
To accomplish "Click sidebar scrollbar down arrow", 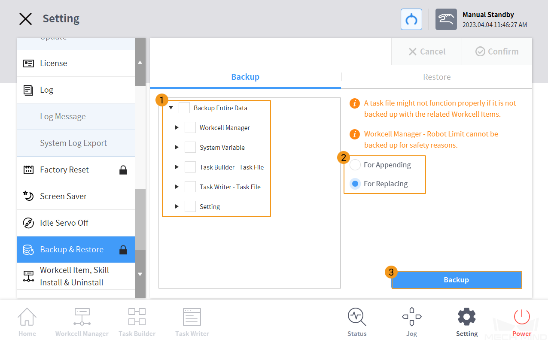I will [140, 274].
